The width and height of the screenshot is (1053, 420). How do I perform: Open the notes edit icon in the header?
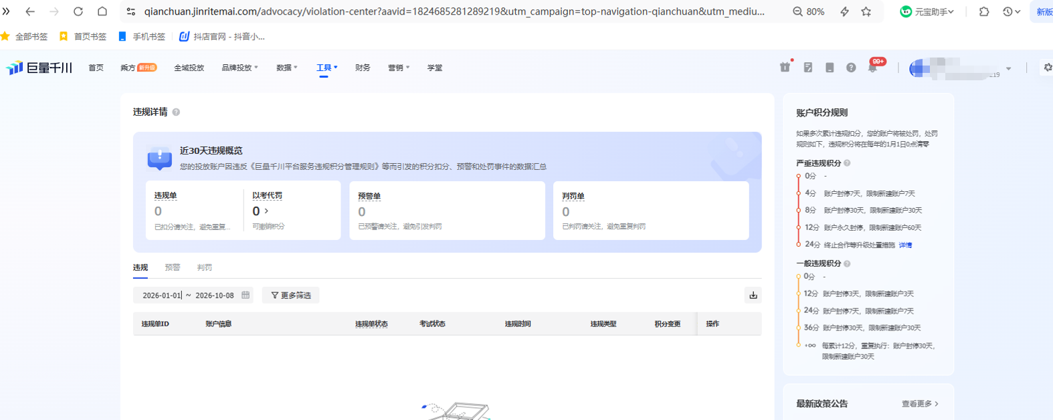(808, 68)
